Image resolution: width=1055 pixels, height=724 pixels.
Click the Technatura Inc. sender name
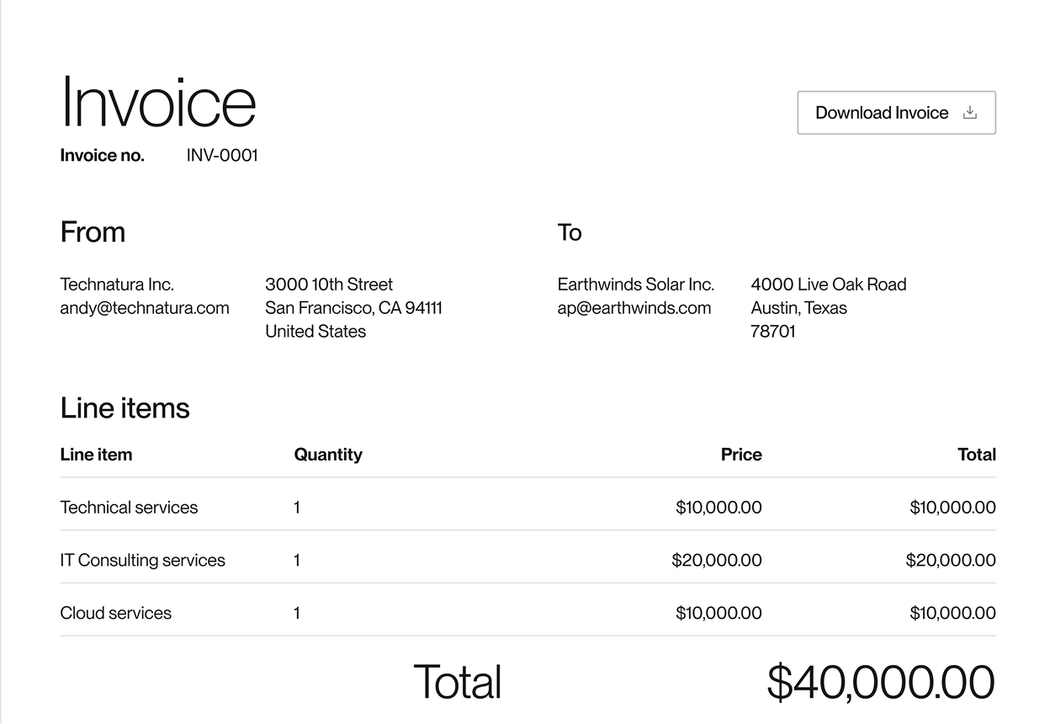117,285
